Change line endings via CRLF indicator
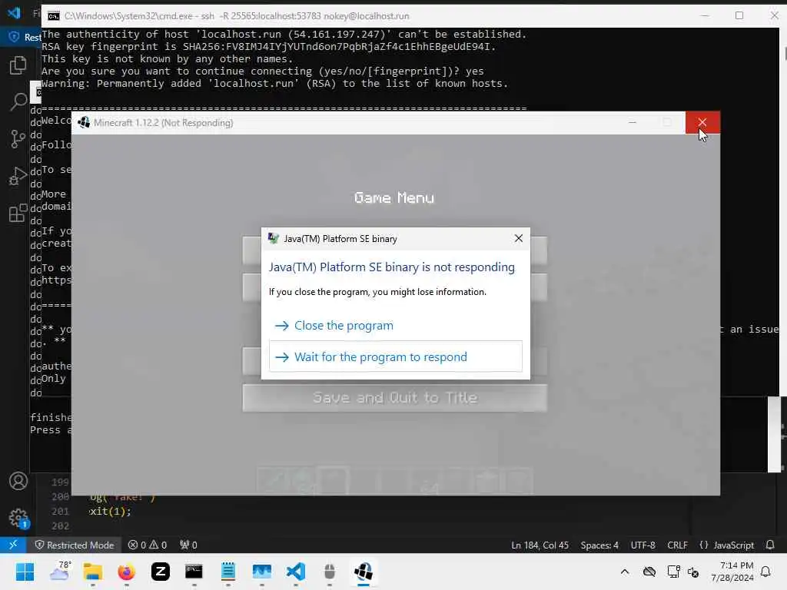Viewport: 787px width, 590px height. pyautogui.click(x=677, y=545)
